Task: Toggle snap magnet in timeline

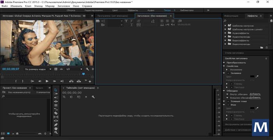Action: (x=71, y=97)
